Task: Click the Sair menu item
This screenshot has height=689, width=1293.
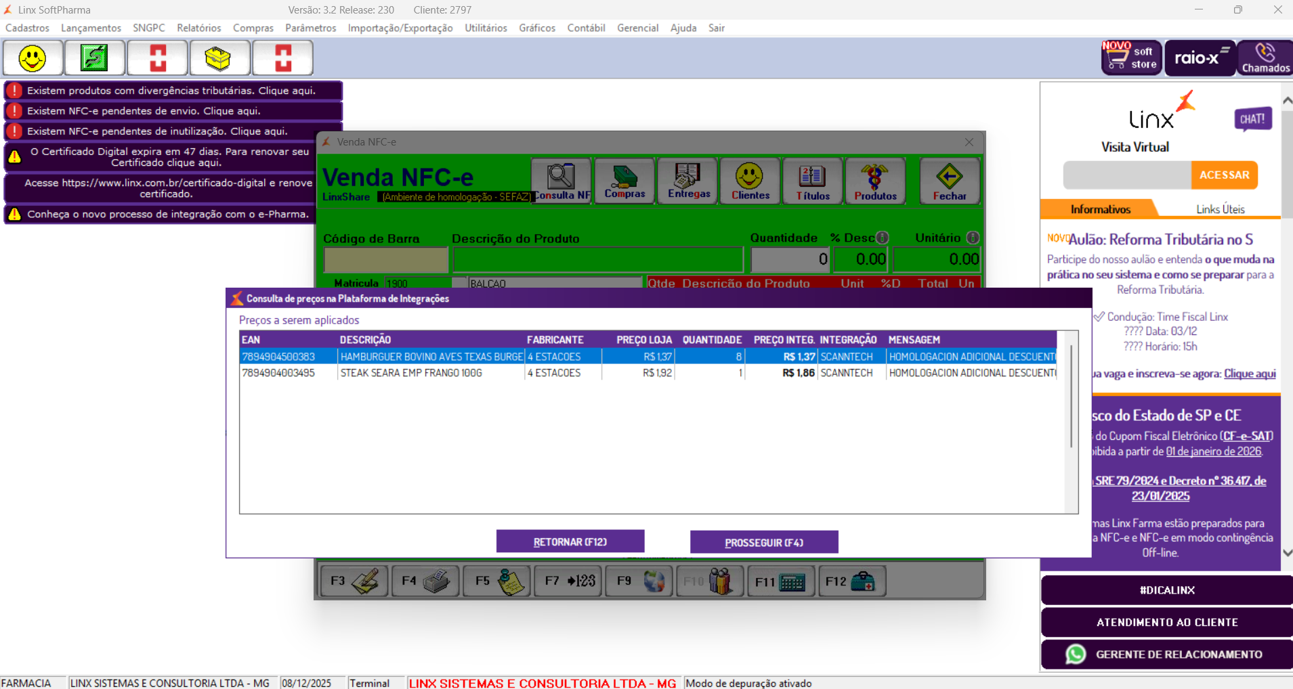Action: tap(717, 28)
